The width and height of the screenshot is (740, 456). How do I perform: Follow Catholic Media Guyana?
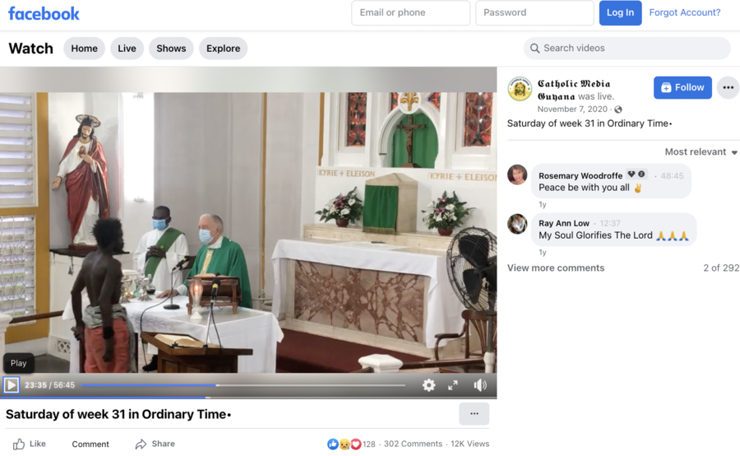(x=682, y=87)
